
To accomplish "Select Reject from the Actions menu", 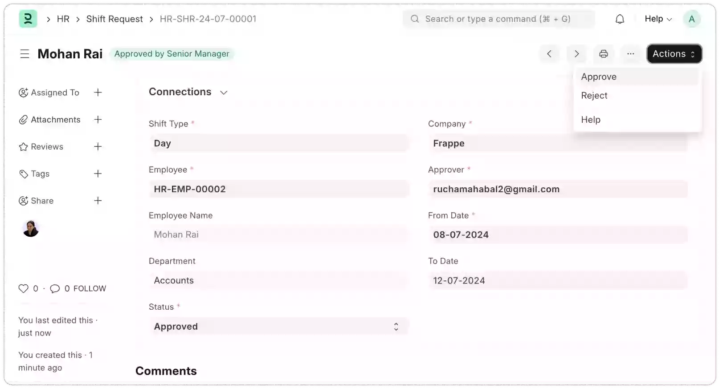I will 594,95.
